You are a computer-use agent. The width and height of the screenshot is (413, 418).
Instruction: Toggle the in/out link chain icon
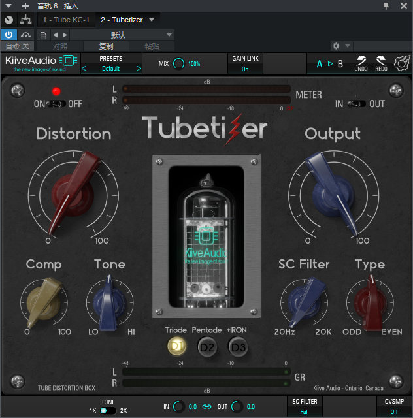tap(206, 406)
